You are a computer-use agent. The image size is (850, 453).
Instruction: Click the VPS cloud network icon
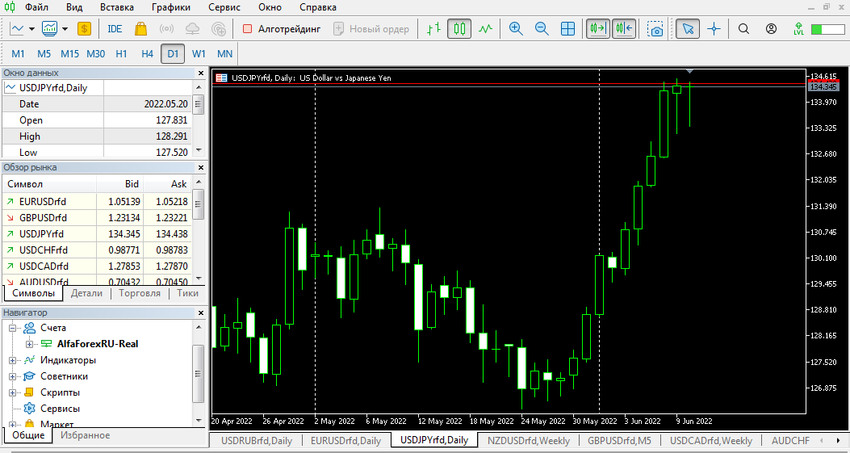point(219,29)
